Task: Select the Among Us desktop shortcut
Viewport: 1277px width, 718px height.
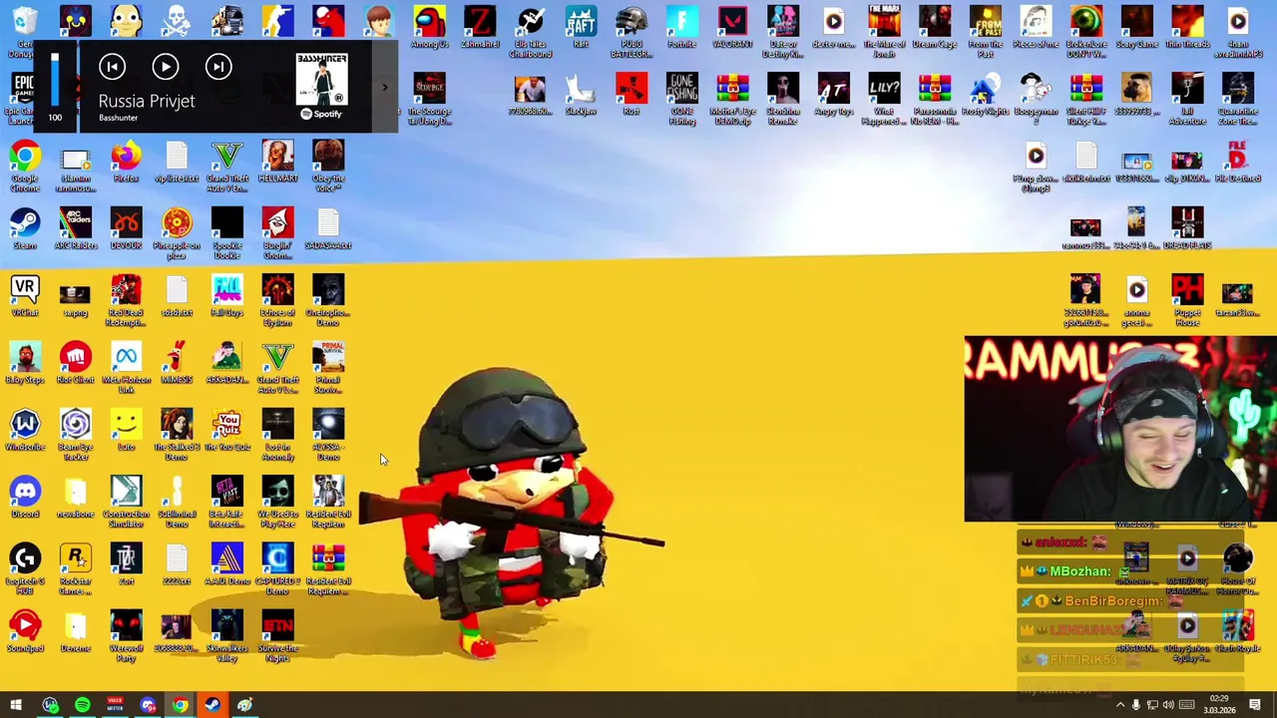Action: pyautogui.click(x=429, y=28)
